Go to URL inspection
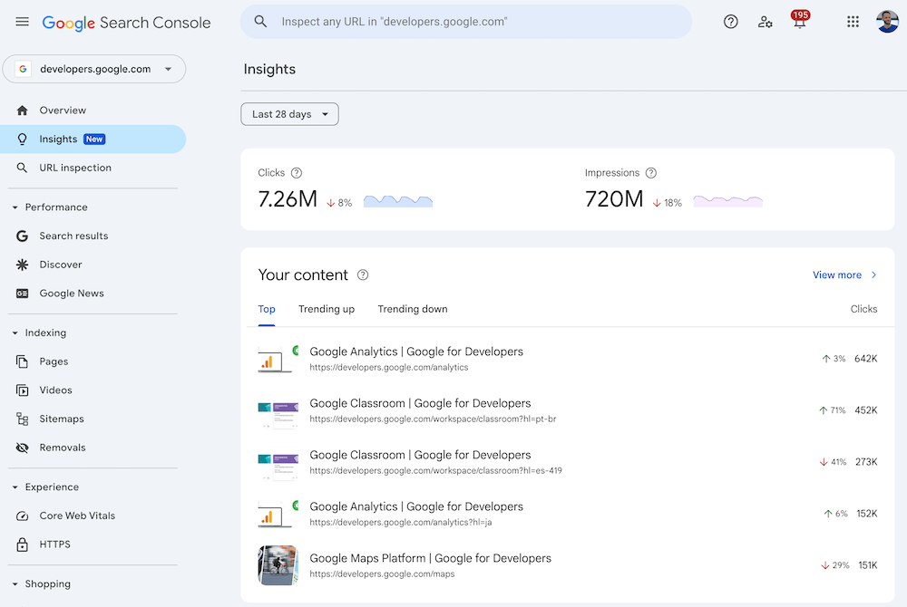 coord(93,168)
